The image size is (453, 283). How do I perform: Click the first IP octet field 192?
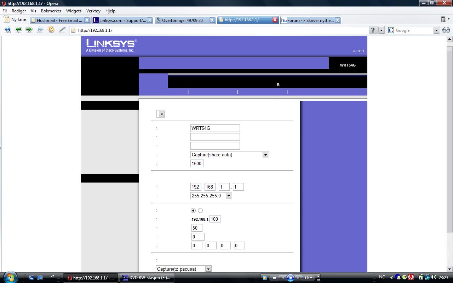pyautogui.click(x=196, y=187)
